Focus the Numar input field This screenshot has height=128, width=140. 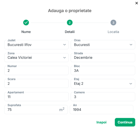(37, 71)
